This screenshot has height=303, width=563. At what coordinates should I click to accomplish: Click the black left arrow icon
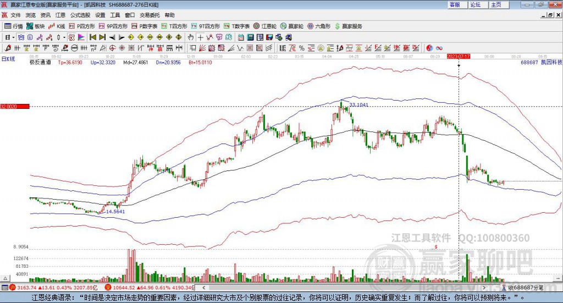click(x=112, y=37)
